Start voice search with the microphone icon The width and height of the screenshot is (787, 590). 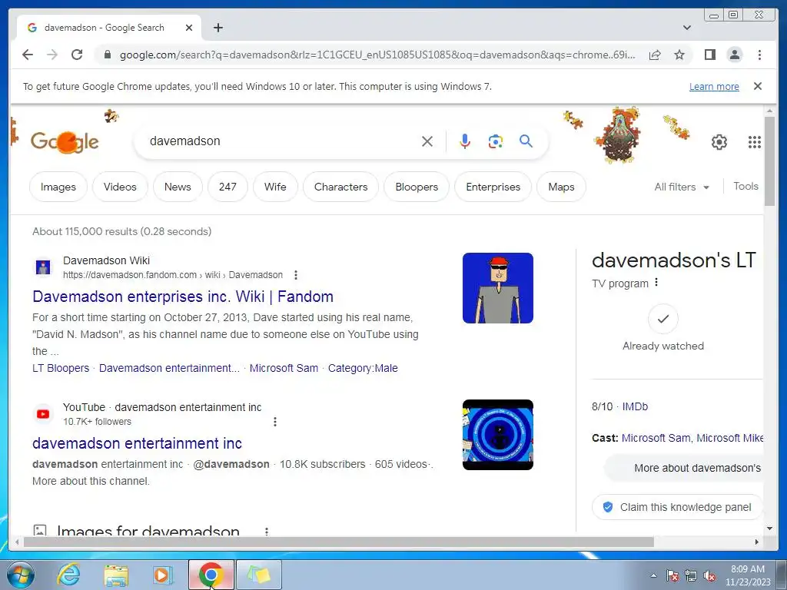465,141
